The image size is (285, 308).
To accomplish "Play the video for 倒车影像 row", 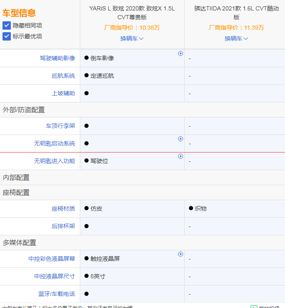I will pyautogui.click(x=181, y=53).
